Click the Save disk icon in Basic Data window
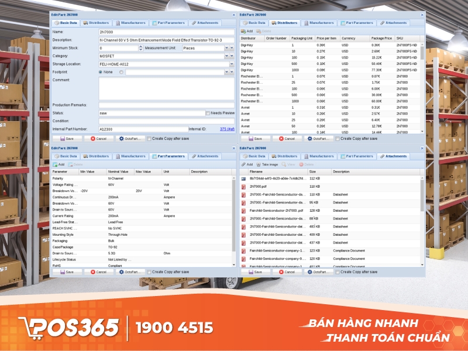Viewport: 468px width, 351px height. click(x=63, y=139)
